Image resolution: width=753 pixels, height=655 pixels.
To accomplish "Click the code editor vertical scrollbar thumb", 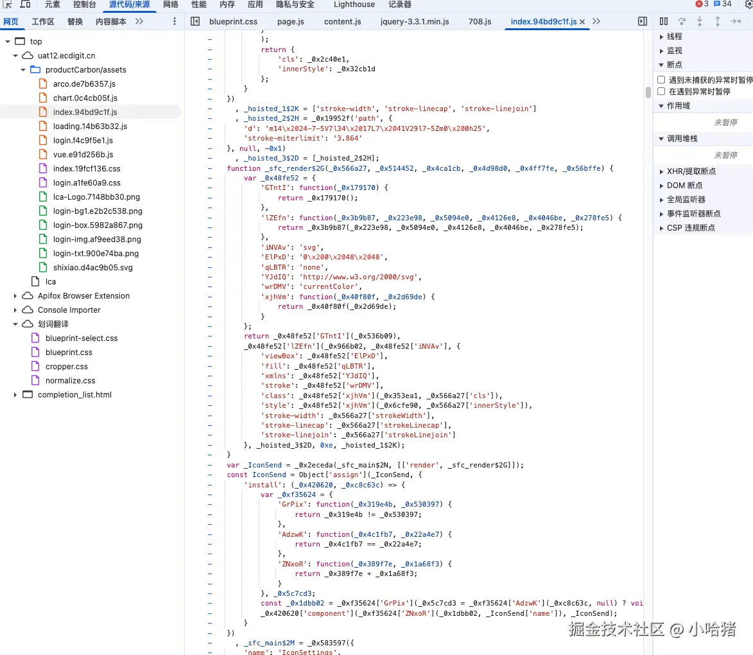I will (648, 92).
